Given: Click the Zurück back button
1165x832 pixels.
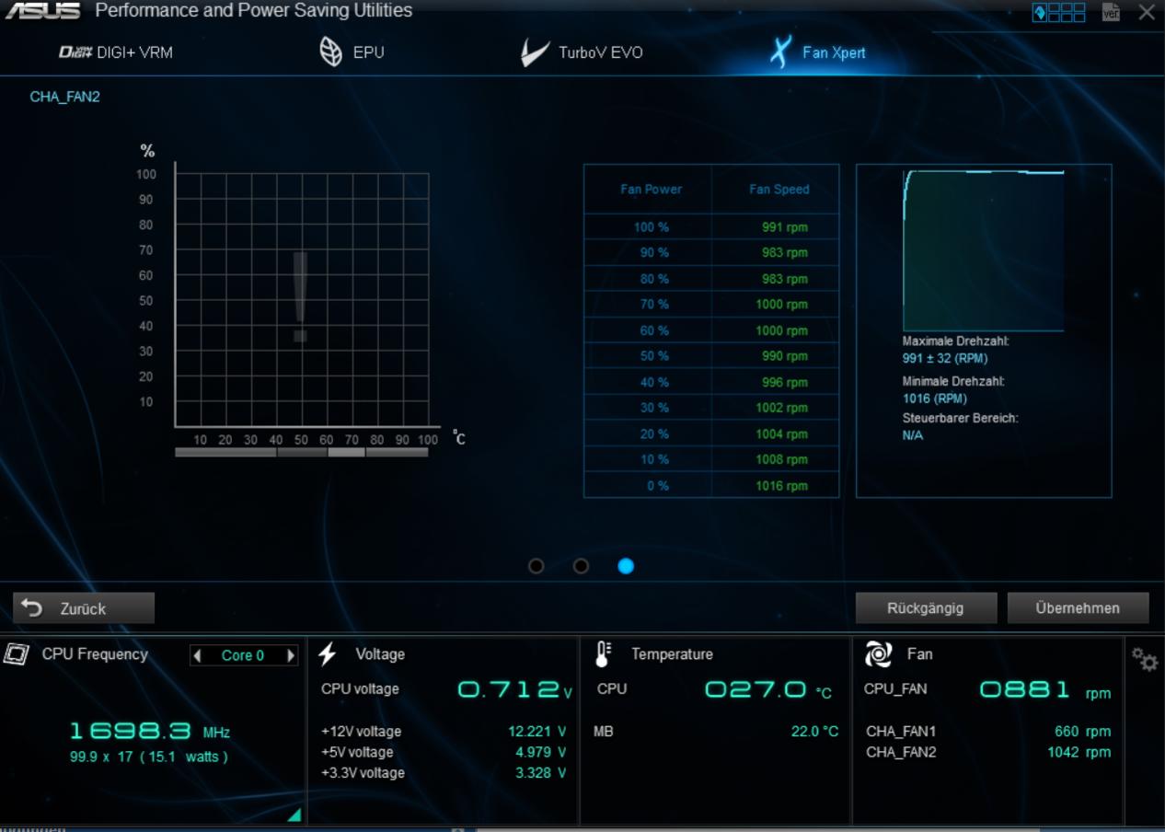Looking at the screenshot, I should (84, 608).
